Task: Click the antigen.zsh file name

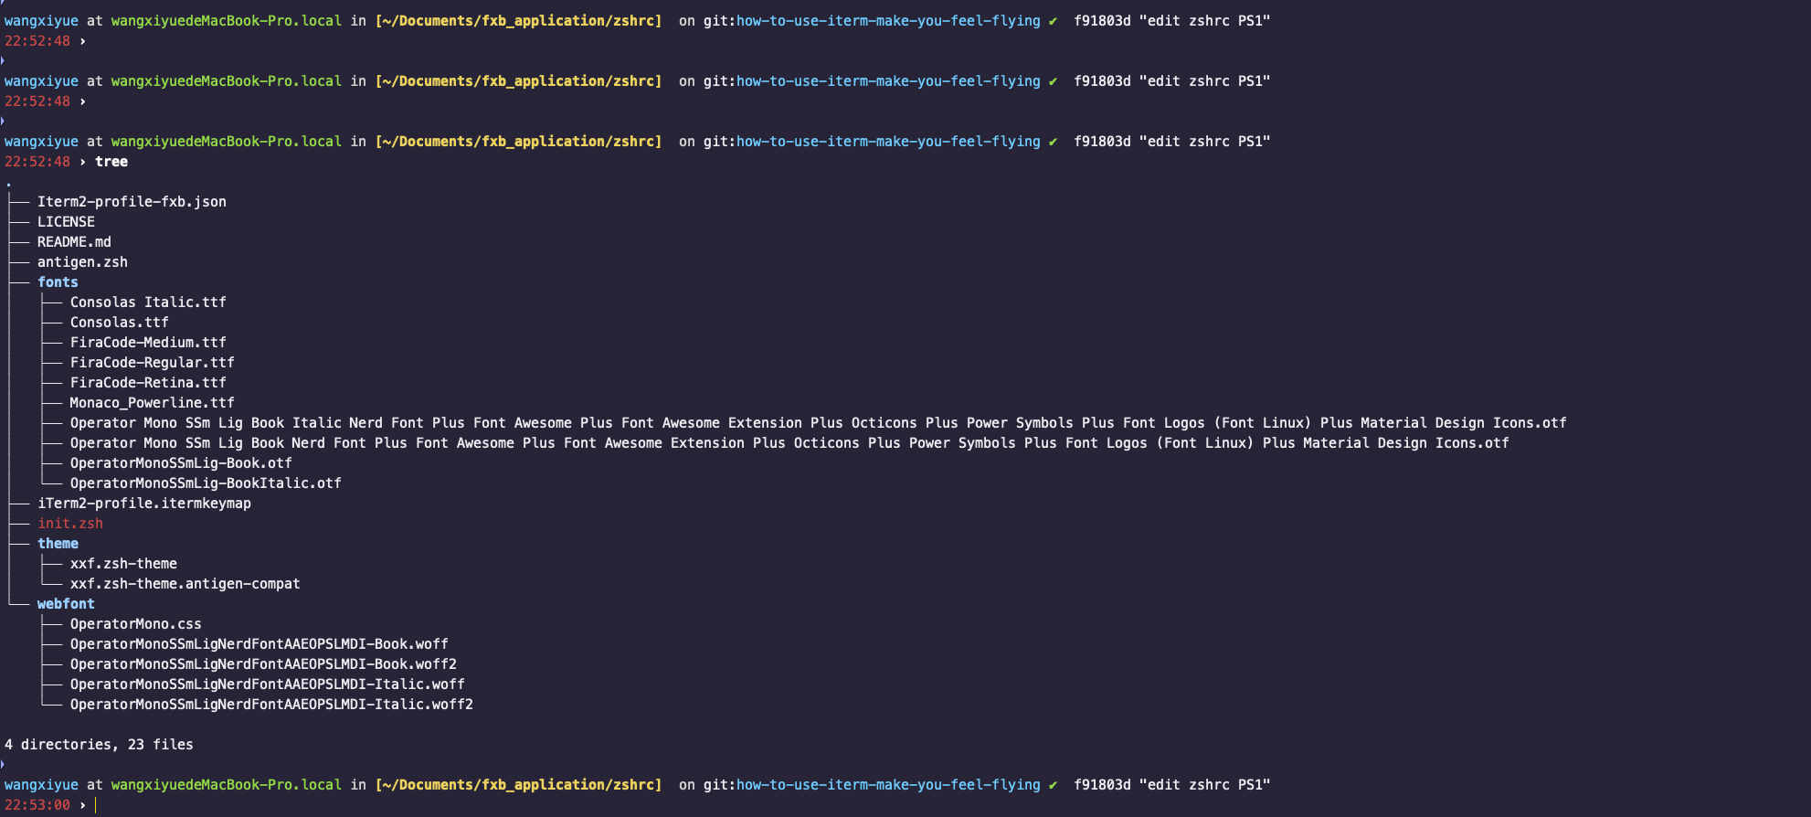Action: tap(82, 262)
